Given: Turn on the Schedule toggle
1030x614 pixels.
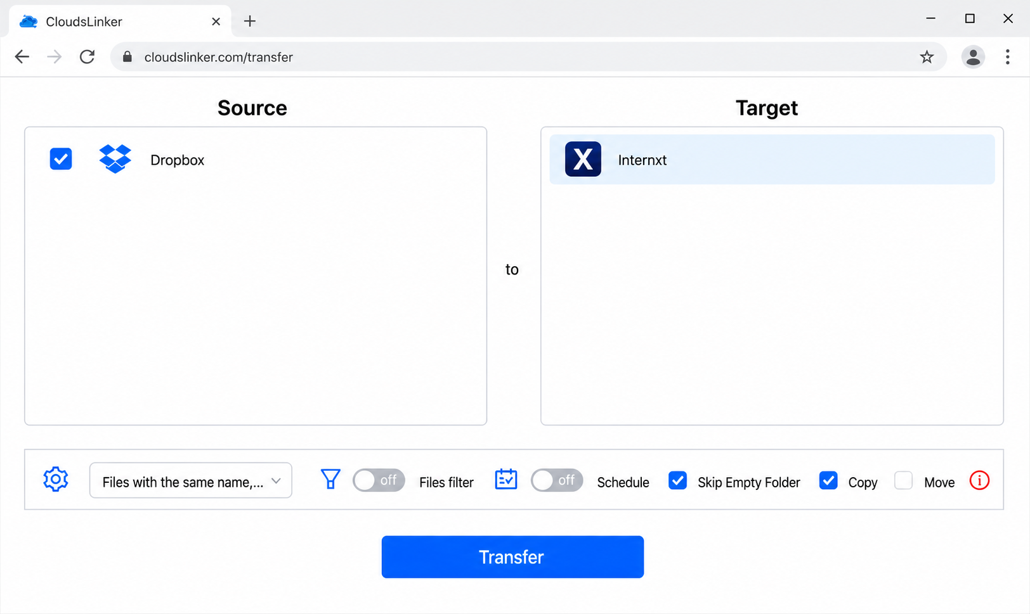Looking at the screenshot, I should [x=557, y=480].
